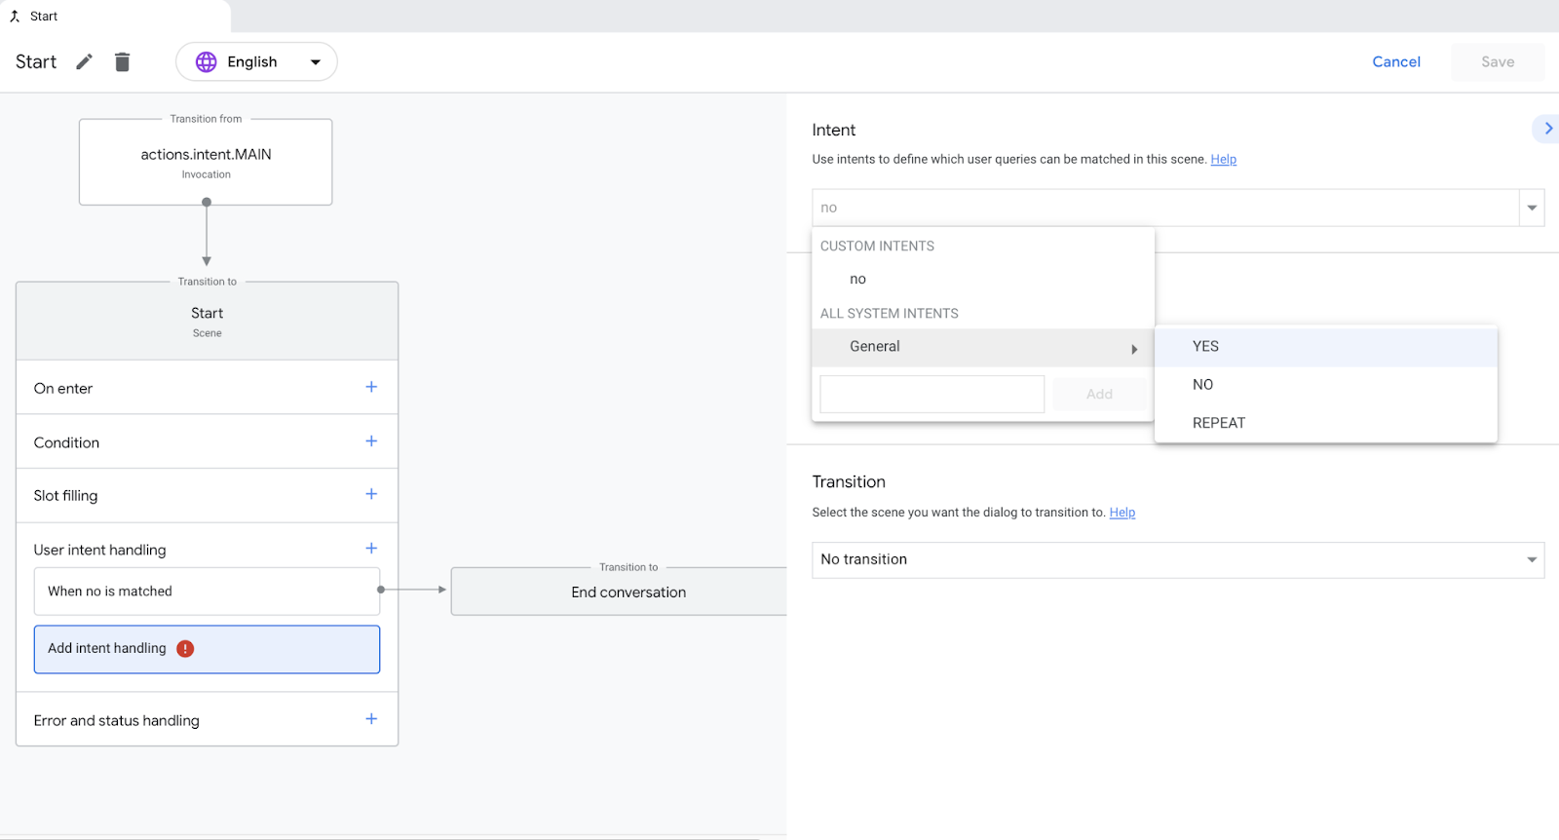Click plus icon next to On enter
This screenshot has width=1559, height=840.
pos(371,387)
